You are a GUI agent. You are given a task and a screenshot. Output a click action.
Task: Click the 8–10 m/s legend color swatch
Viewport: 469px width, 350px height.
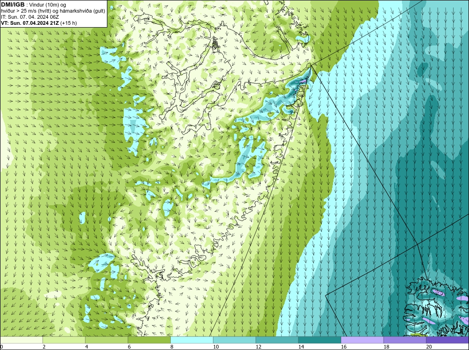tap(192, 340)
